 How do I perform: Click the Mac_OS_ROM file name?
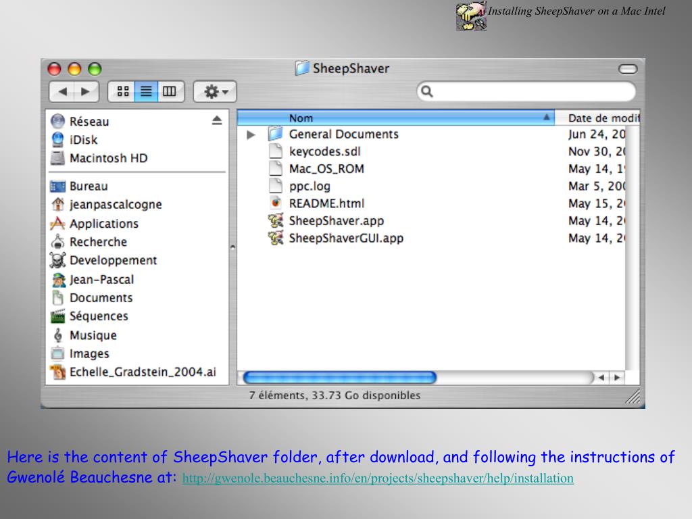point(326,168)
